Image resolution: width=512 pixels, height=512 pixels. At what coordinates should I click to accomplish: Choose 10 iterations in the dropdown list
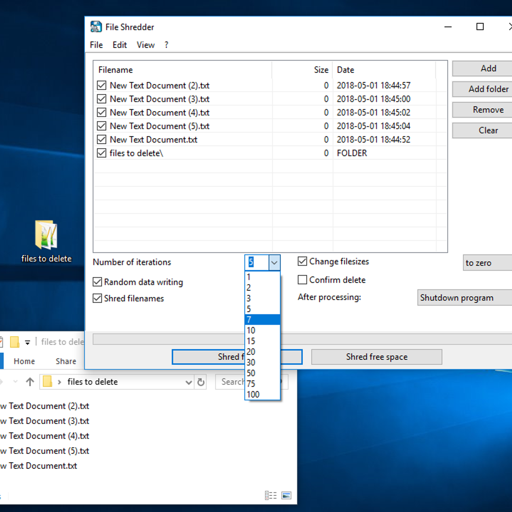262,330
